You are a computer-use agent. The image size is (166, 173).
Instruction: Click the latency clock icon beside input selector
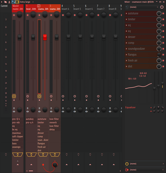coord(162,7)
